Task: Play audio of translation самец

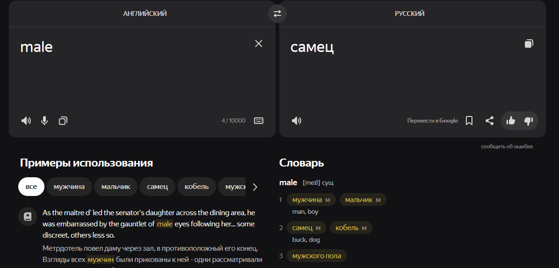Action: [296, 121]
